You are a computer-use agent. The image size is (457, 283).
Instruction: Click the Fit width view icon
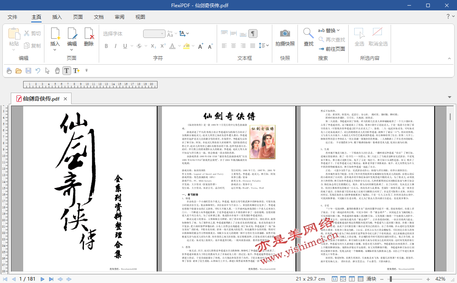click(x=343, y=279)
